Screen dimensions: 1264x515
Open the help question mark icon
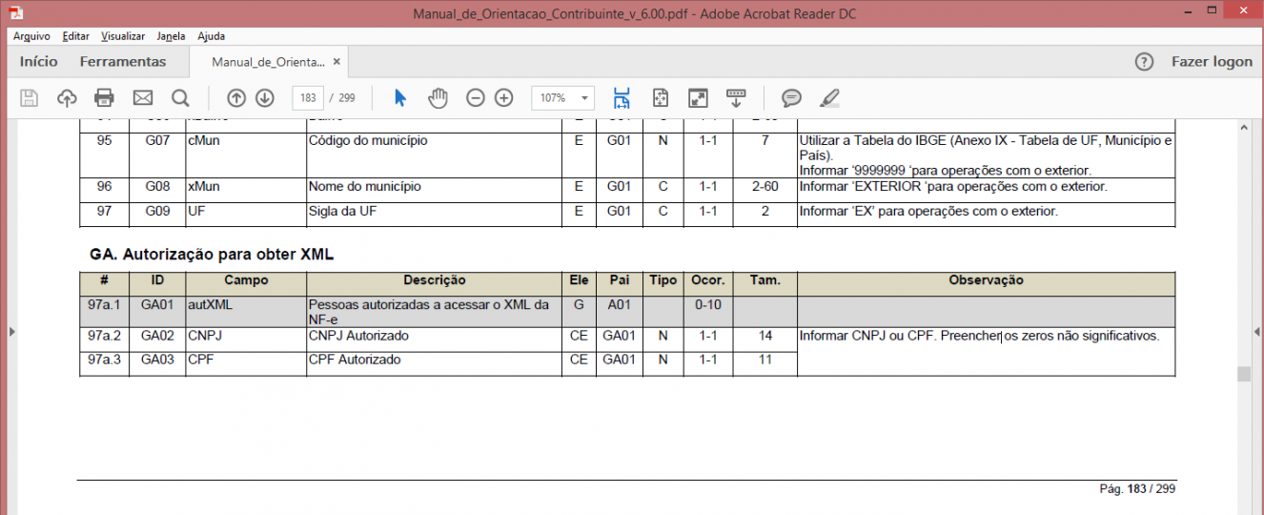(1145, 61)
